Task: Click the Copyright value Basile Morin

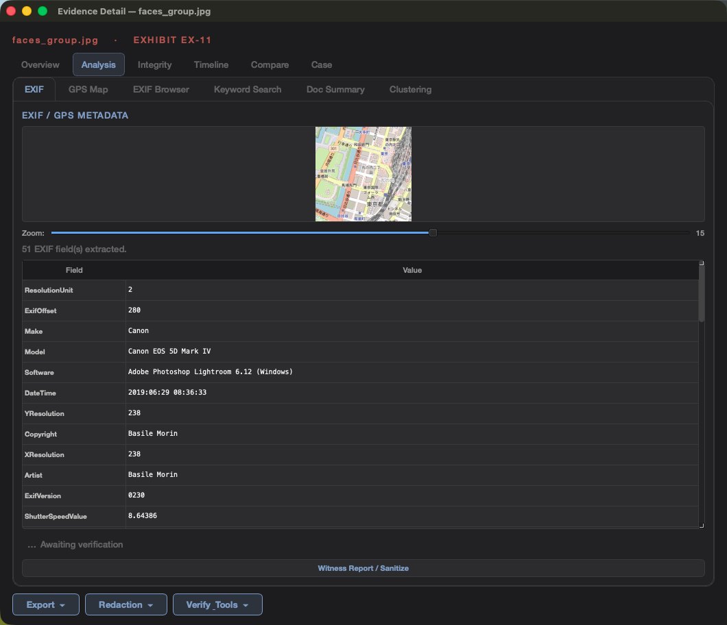Action: [x=412, y=434]
